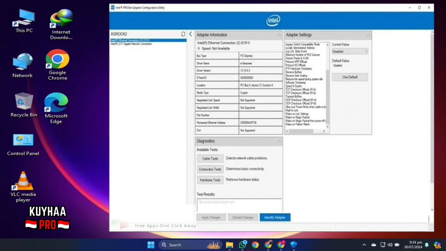Open Windows Security shield in taskbar

point(294,245)
